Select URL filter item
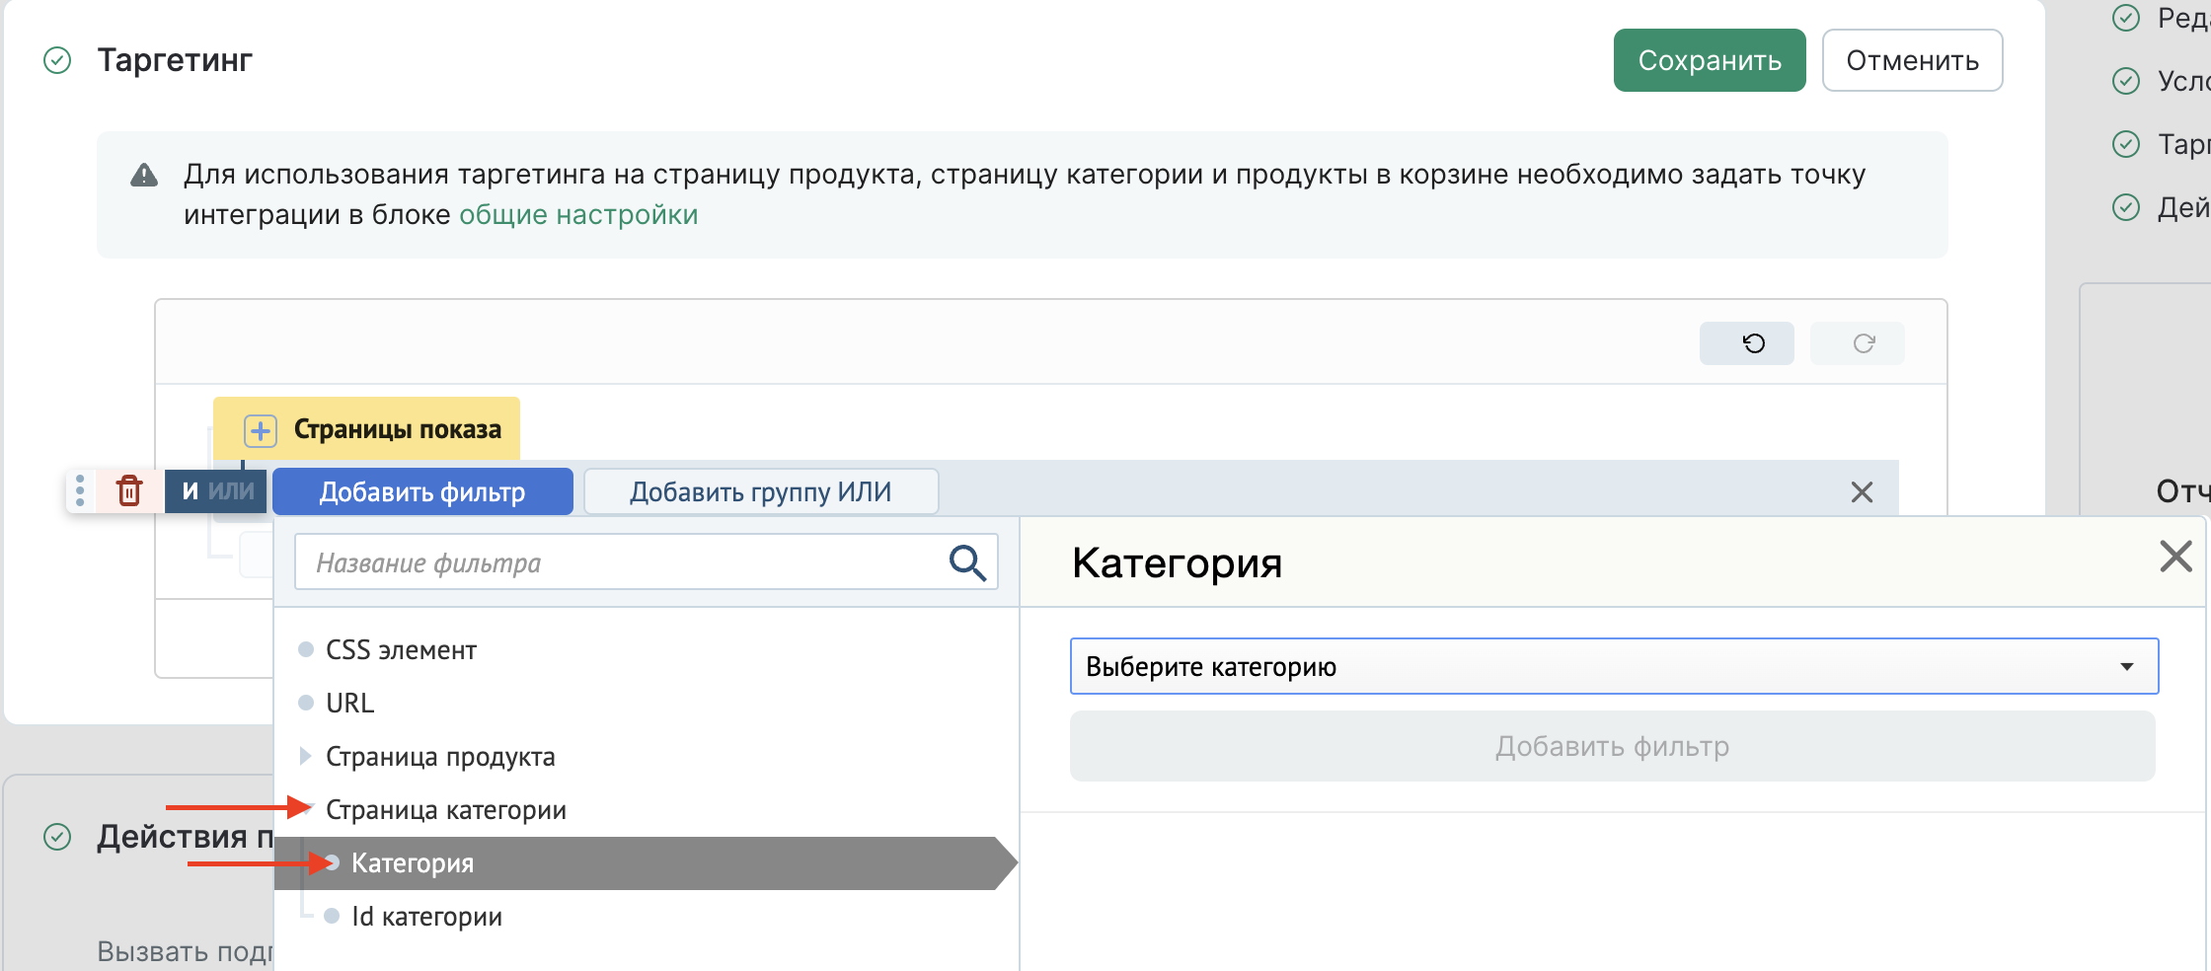The image size is (2211, 971). 349,704
